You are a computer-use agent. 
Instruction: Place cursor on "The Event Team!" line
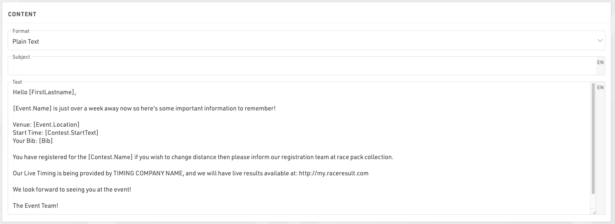[x=35, y=206]
